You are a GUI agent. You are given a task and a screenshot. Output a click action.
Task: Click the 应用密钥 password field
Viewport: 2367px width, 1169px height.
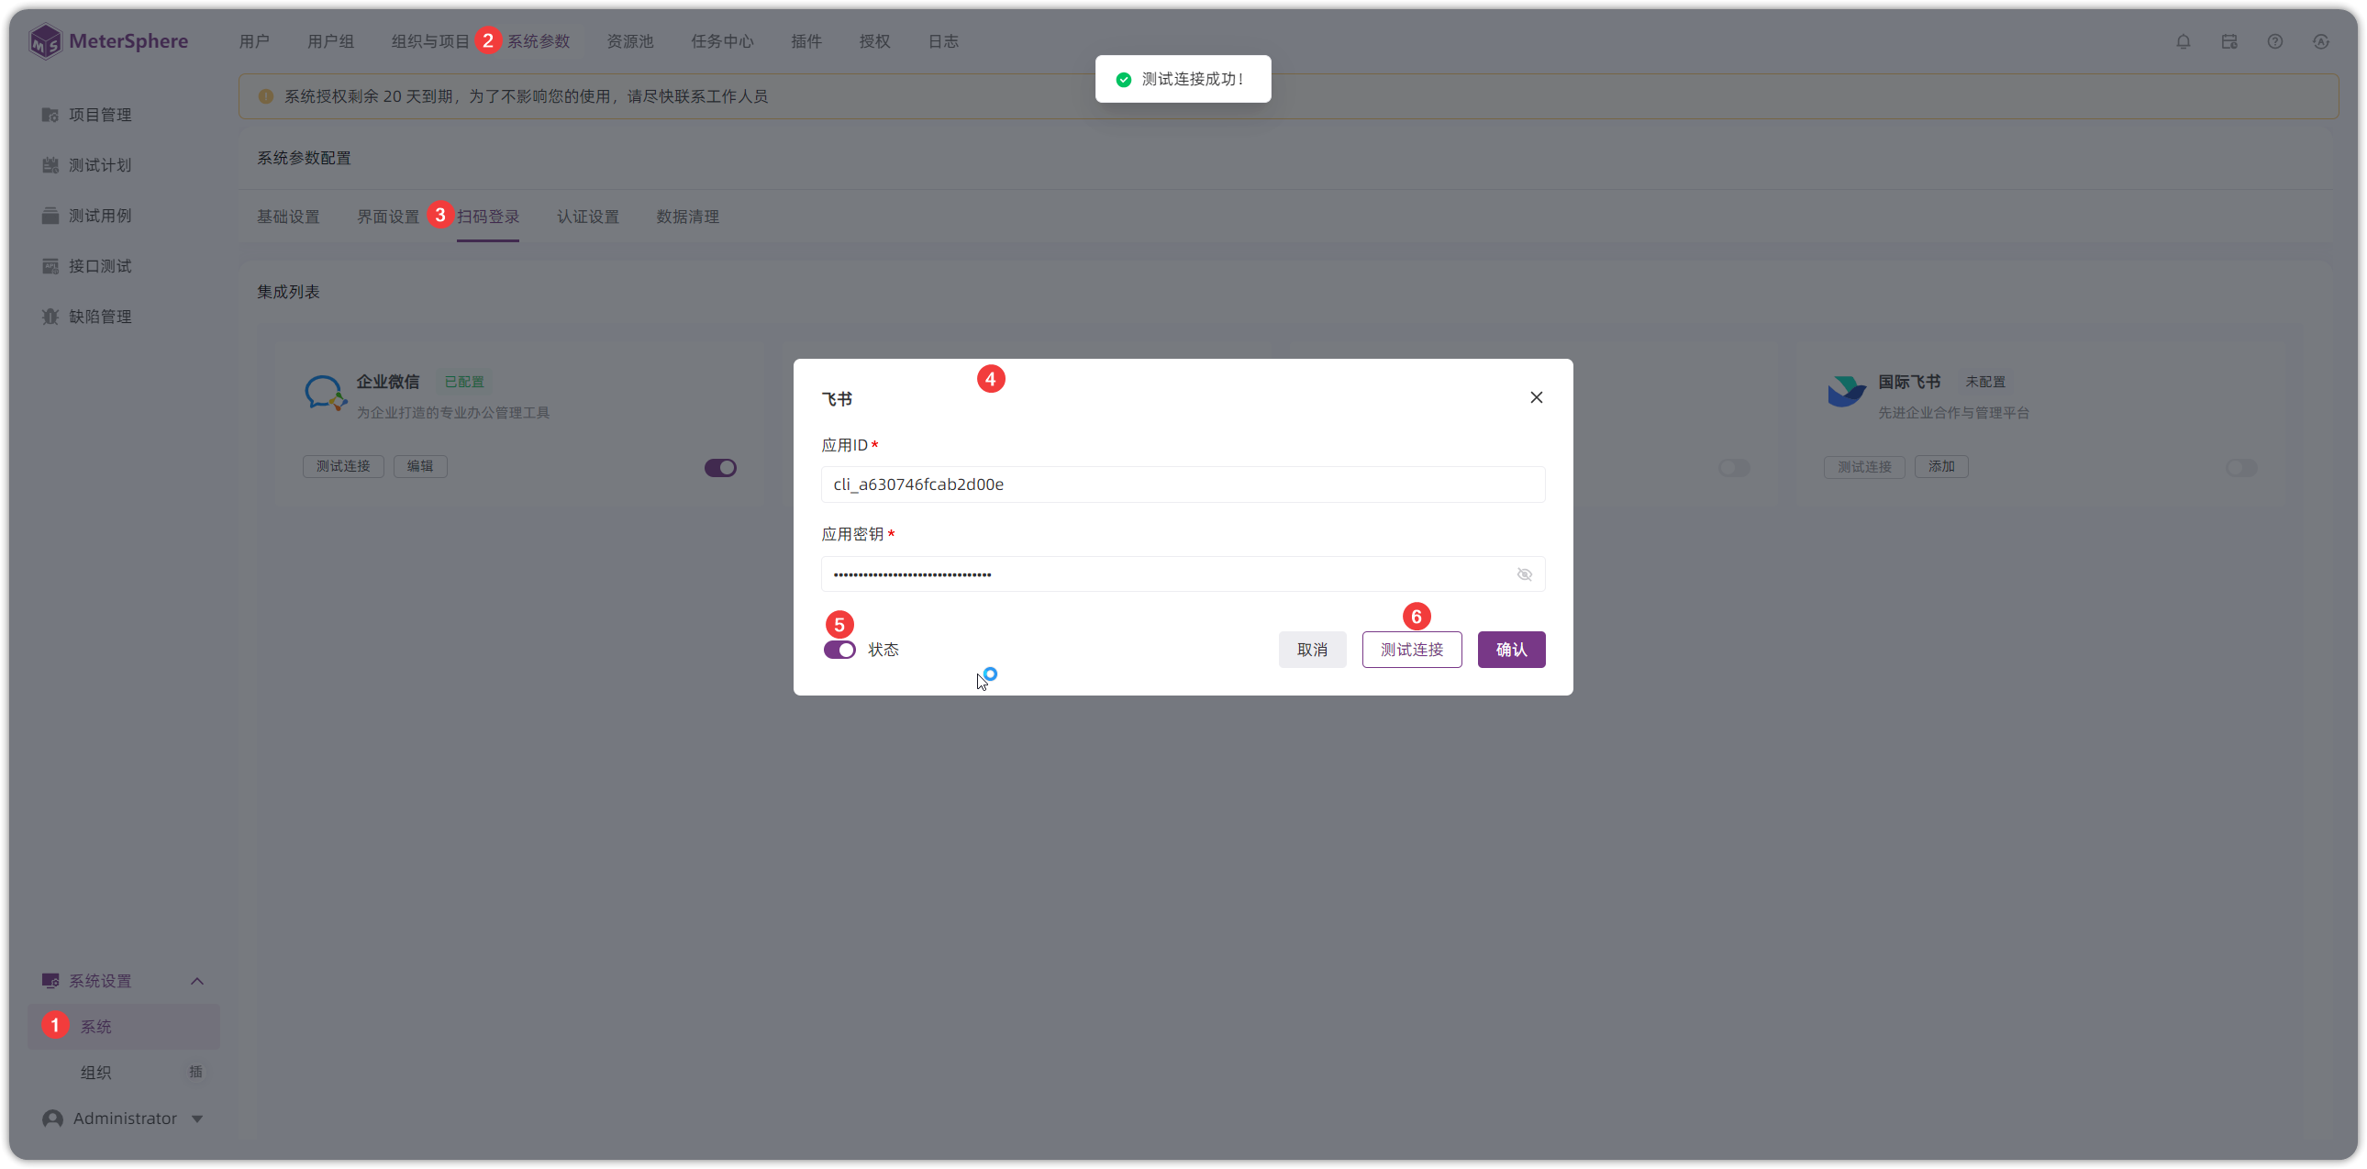1183,574
